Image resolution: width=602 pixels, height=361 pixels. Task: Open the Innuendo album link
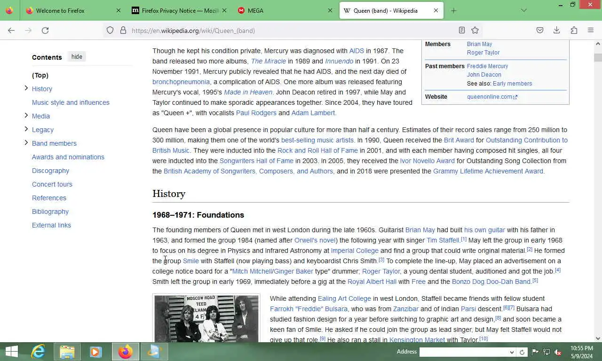tap(339, 61)
